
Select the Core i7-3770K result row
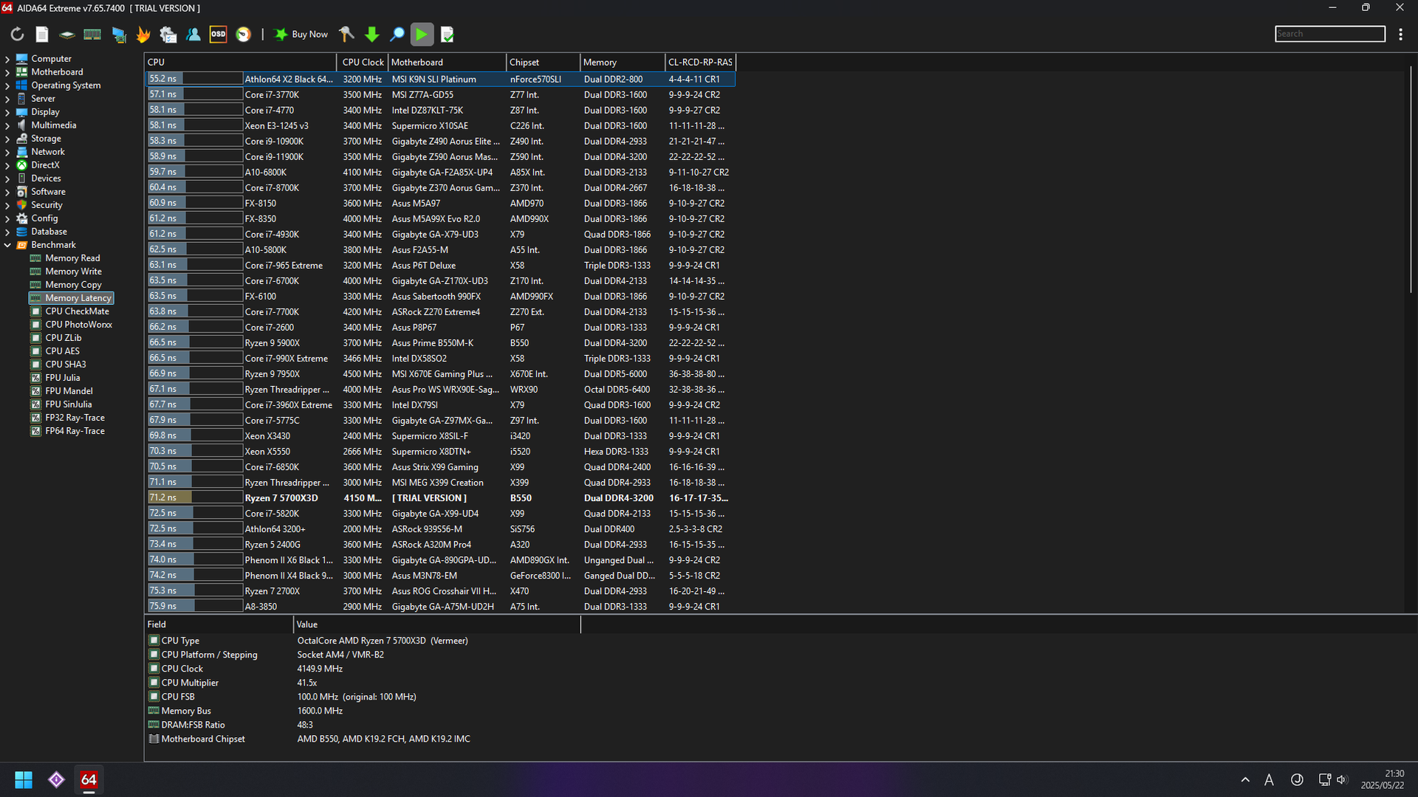[440, 94]
